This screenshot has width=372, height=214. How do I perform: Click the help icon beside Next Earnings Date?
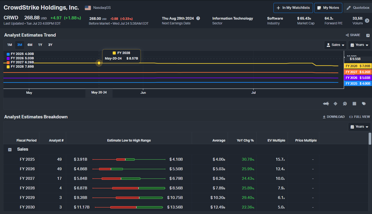pyautogui.click(x=198, y=18)
